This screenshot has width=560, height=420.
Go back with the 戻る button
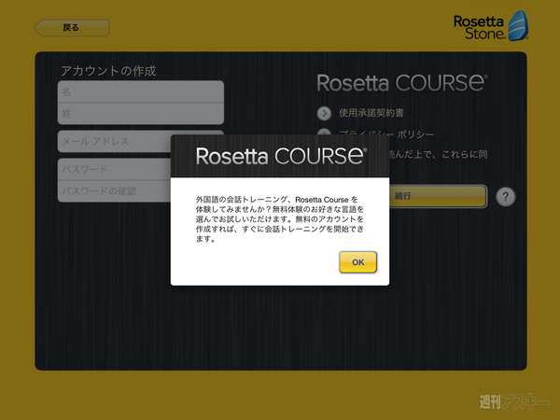point(72,27)
